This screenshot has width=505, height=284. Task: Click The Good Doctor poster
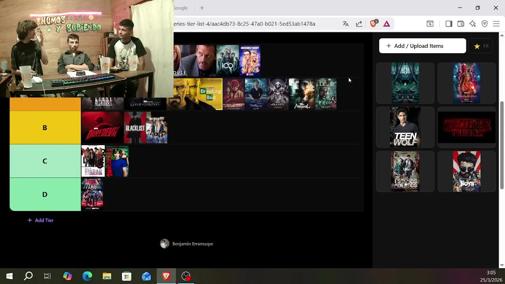click(x=256, y=94)
